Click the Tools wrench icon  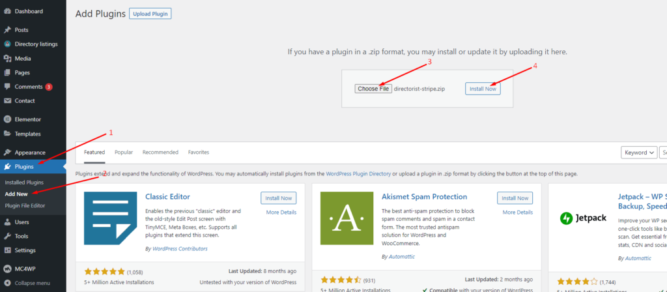pyautogui.click(x=7, y=236)
